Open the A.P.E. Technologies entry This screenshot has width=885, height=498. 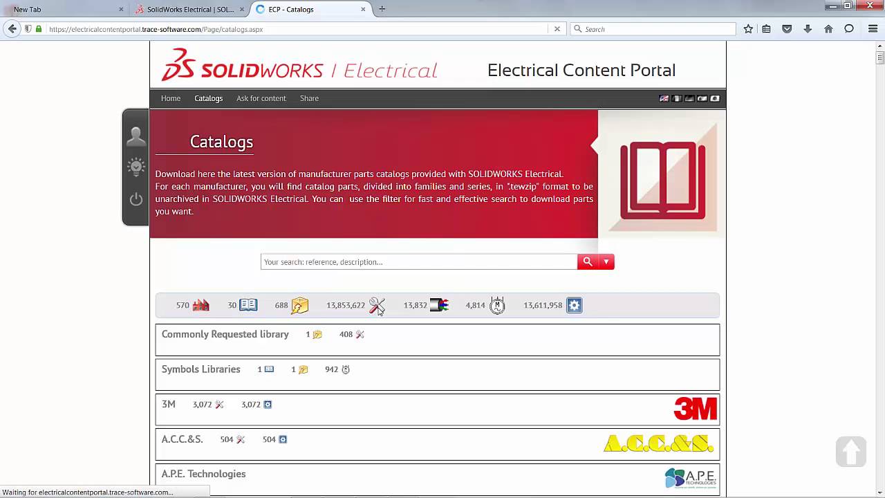click(x=203, y=474)
